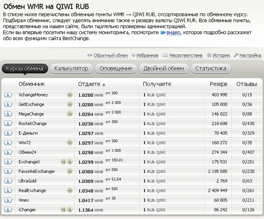Switch to the Двойной обмен tab
The height and width of the screenshot is (219, 264).
164,69
